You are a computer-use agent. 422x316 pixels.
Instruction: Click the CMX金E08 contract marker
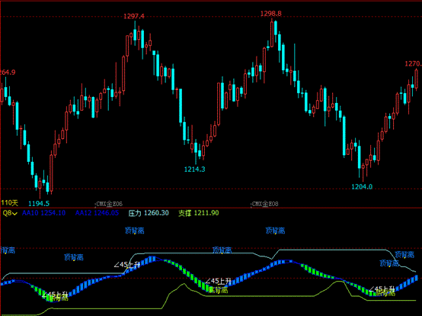(265, 204)
